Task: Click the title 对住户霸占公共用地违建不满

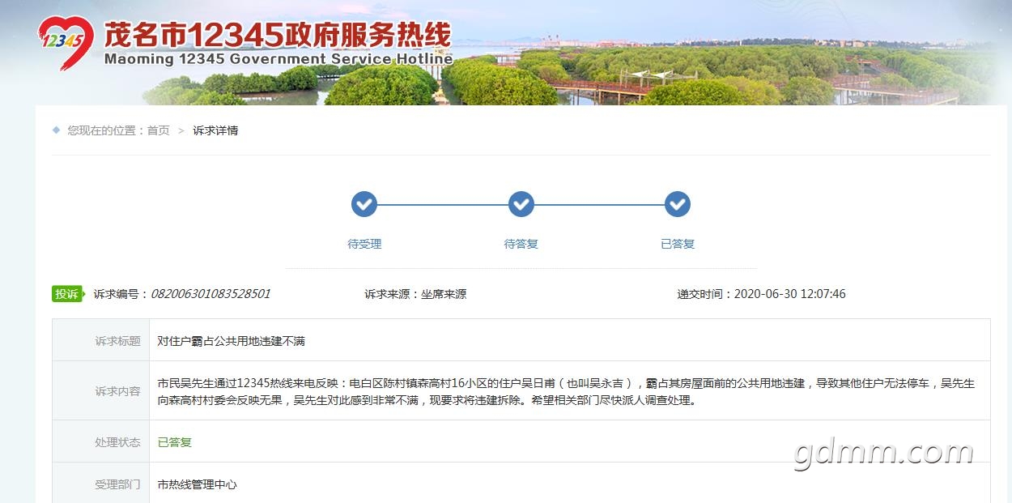Action: click(x=232, y=341)
